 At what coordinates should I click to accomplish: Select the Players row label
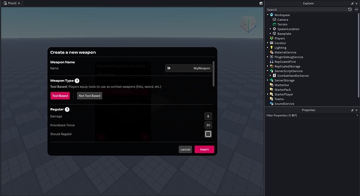pos(280,38)
